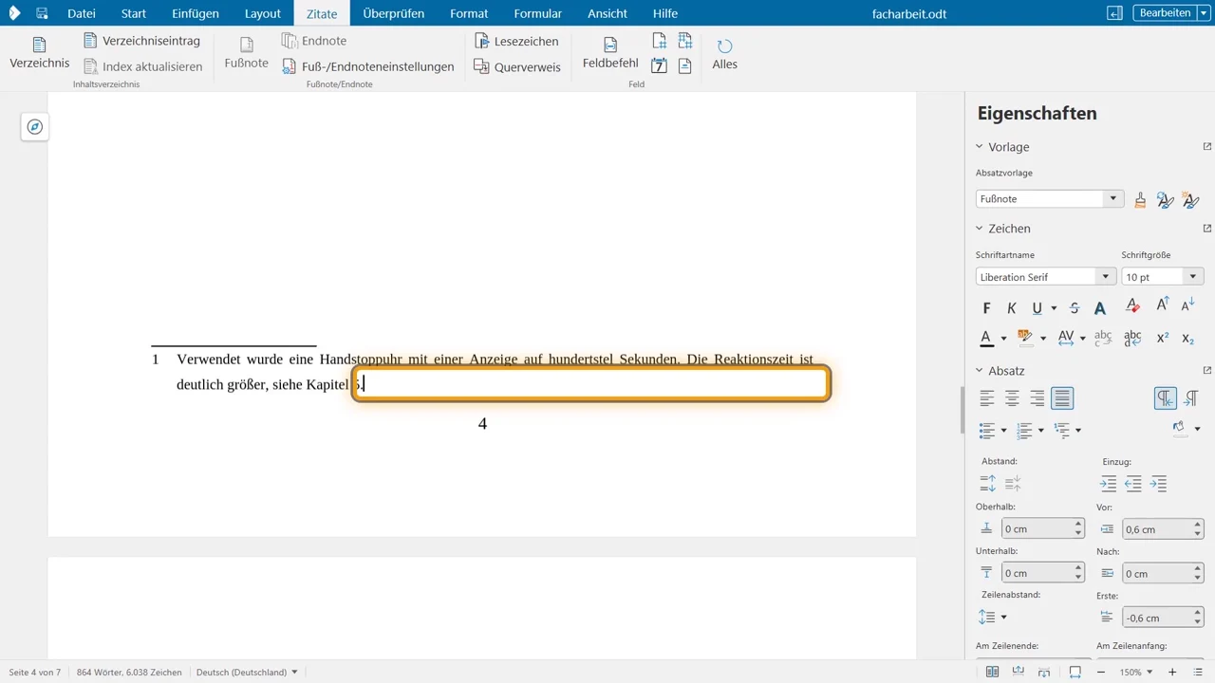
Task: Click the Deutsch (Deutschland) language selector
Action: click(x=247, y=673)
